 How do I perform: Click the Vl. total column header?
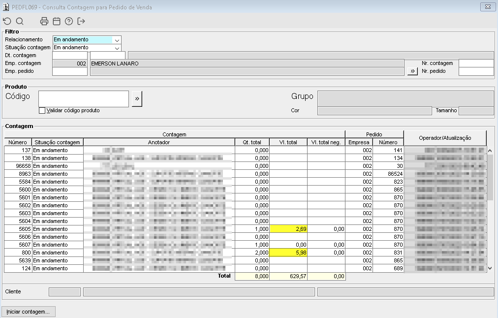(288, 142)
